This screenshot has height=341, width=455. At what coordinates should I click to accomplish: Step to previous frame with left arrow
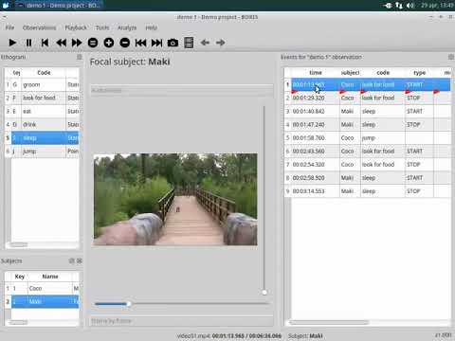point(205,43)
